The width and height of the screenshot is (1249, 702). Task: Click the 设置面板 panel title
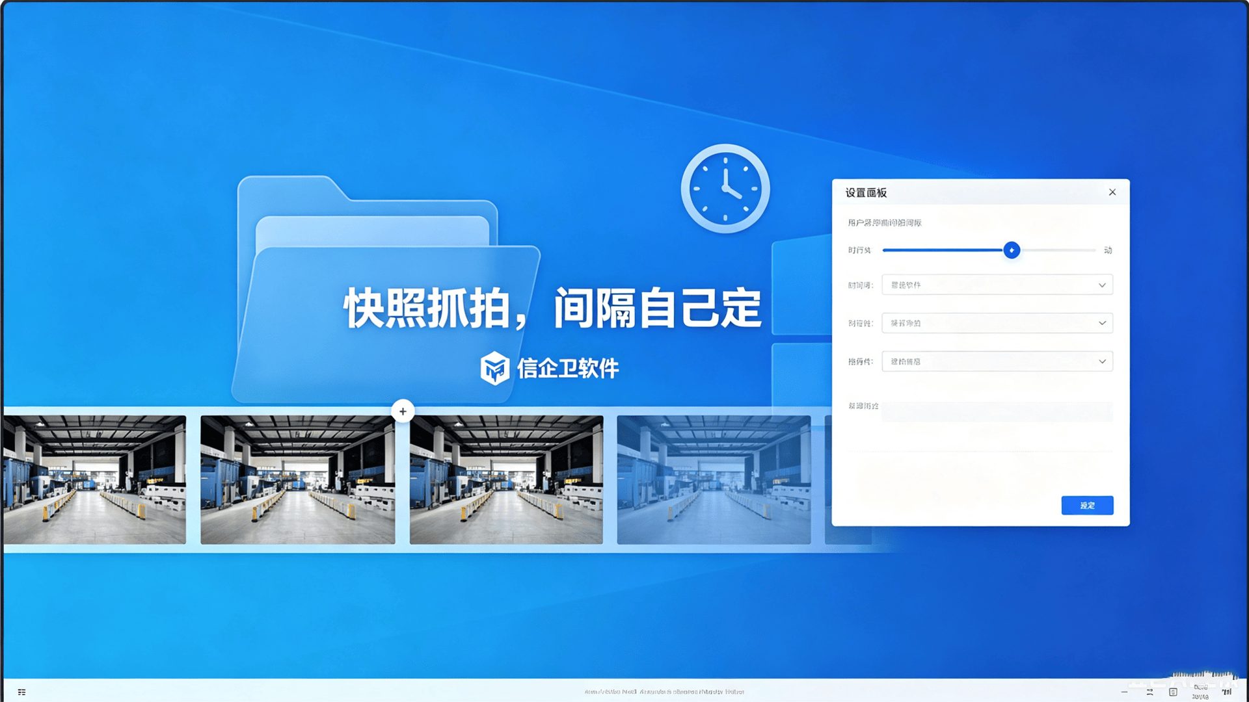(x=866, y=192)
